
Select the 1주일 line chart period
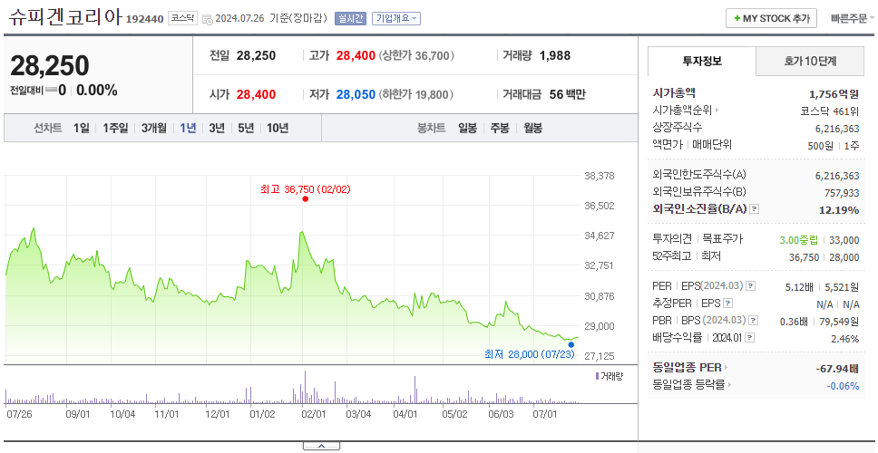point(115,128)
